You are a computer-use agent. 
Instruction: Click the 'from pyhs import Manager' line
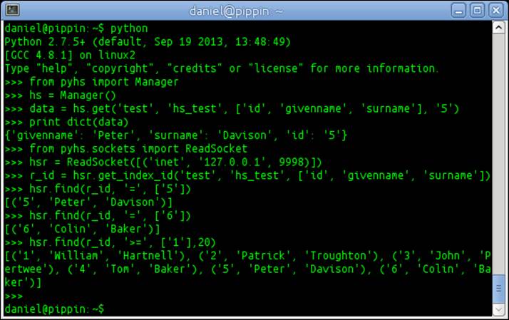click(91, 82)
